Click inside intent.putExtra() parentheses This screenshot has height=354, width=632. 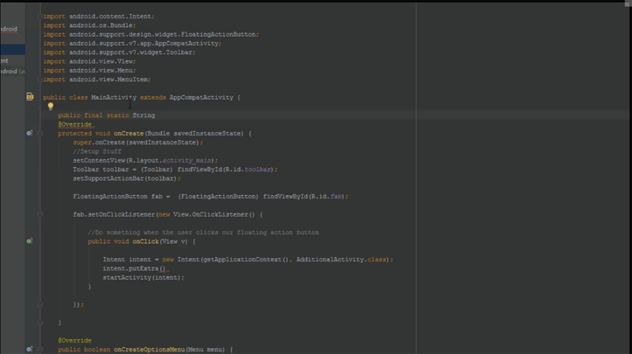pyautogui.click(x=163, y=268)
